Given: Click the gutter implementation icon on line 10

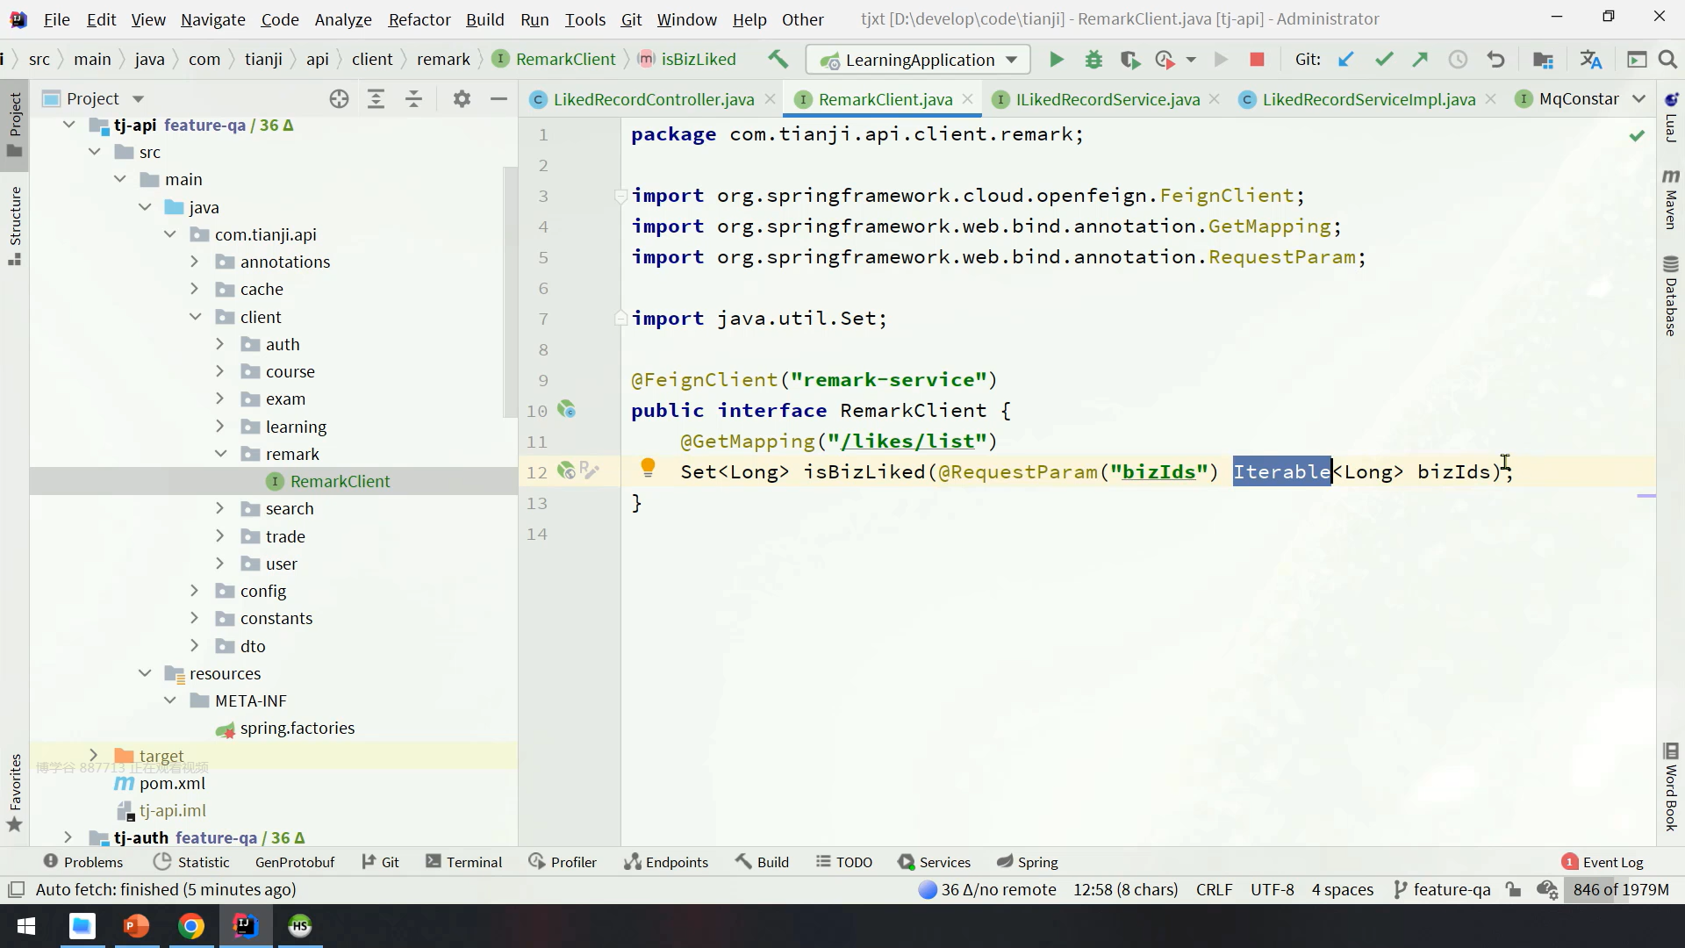Looking at the screenshot, I should tap(567, 410).
